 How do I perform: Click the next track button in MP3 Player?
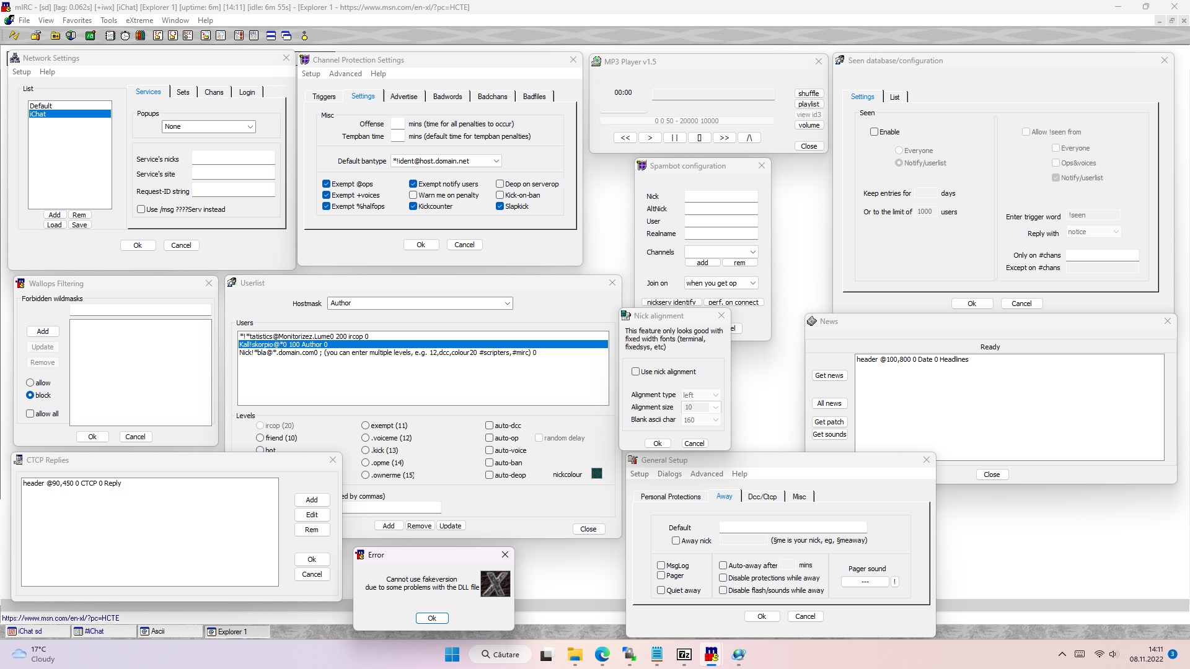click(x=724, y=138)
